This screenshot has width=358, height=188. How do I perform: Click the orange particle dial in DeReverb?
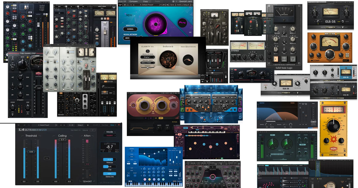pos(169,59)
